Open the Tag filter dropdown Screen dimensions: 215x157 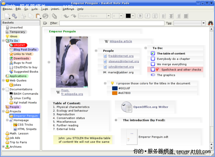coord(203,23)
